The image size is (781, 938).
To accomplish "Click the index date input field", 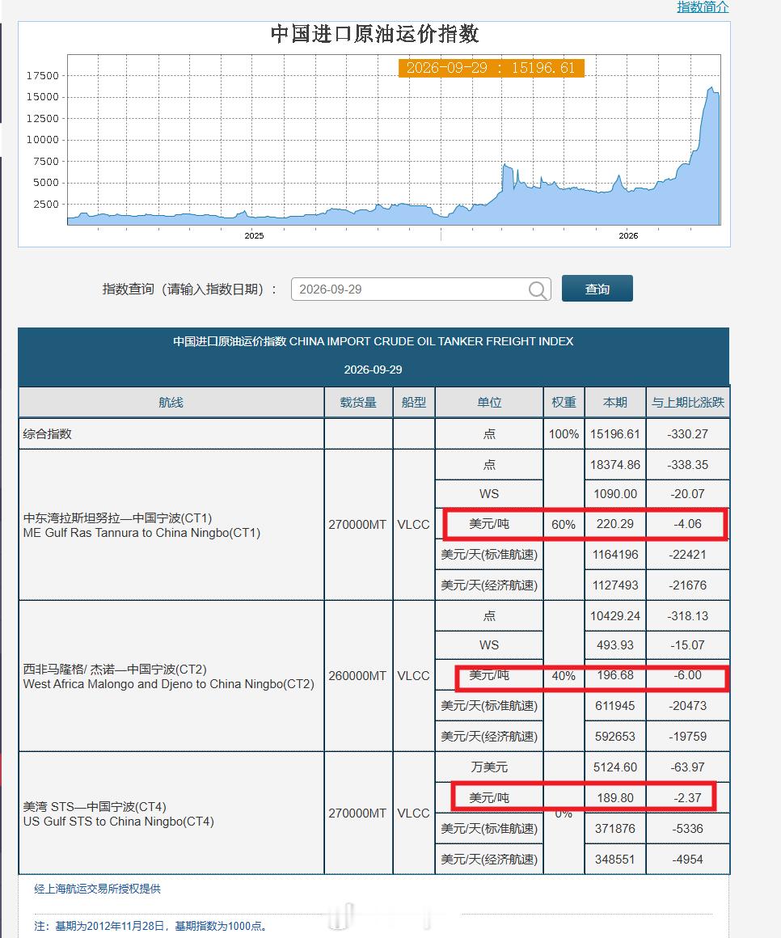I will (x=420, y=289).
